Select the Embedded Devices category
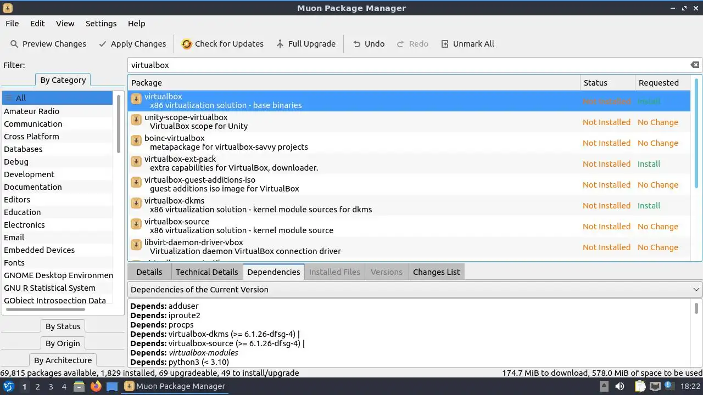This screenshot has width=703, height=395. (57, 250)
